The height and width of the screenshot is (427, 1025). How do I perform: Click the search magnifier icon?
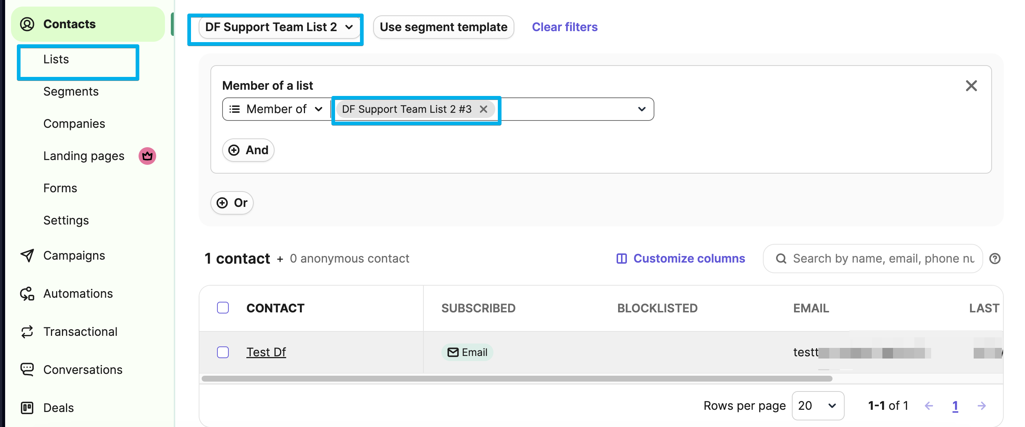point(781,259)
